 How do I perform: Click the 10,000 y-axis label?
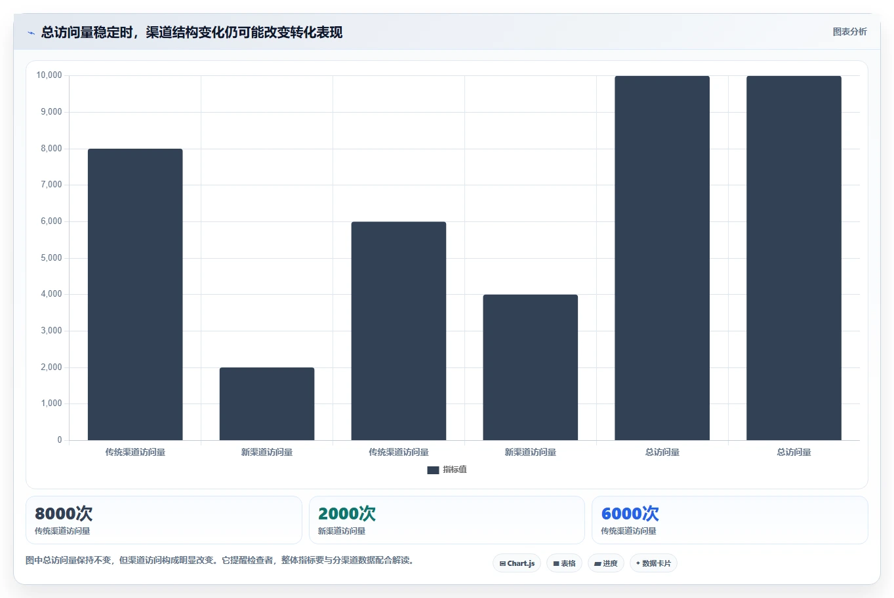(49, 75)
